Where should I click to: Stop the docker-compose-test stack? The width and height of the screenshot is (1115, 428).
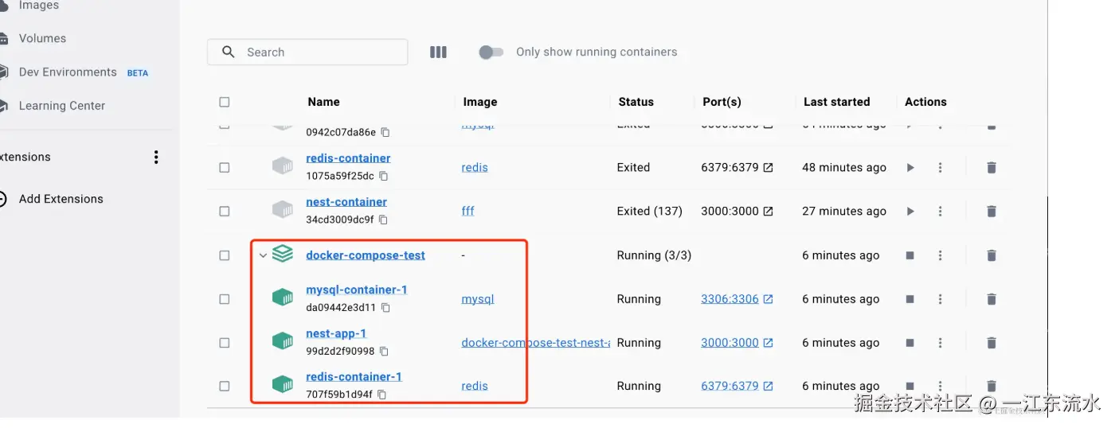[910, 255]
